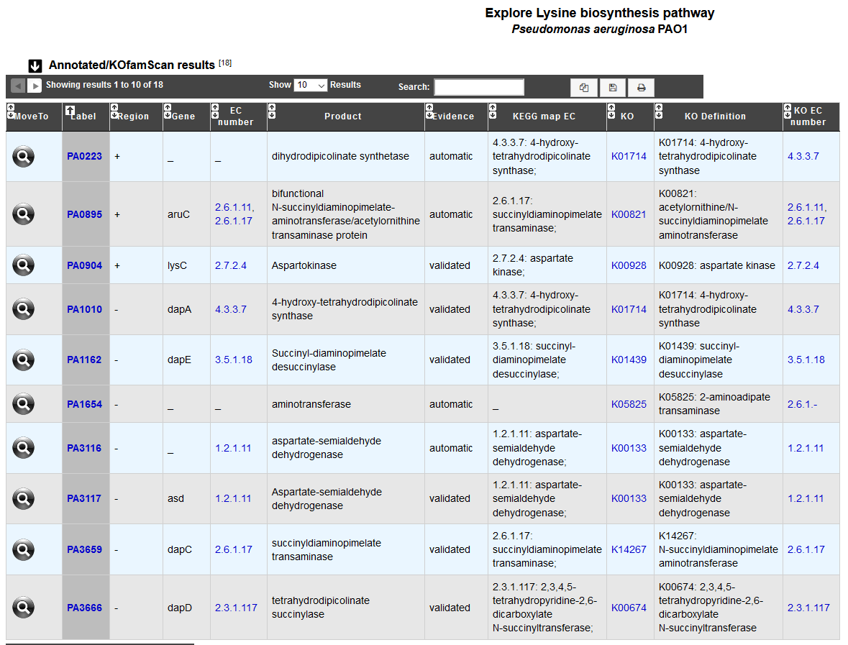Open the Show results count dropdown

(x=311, y=85)
